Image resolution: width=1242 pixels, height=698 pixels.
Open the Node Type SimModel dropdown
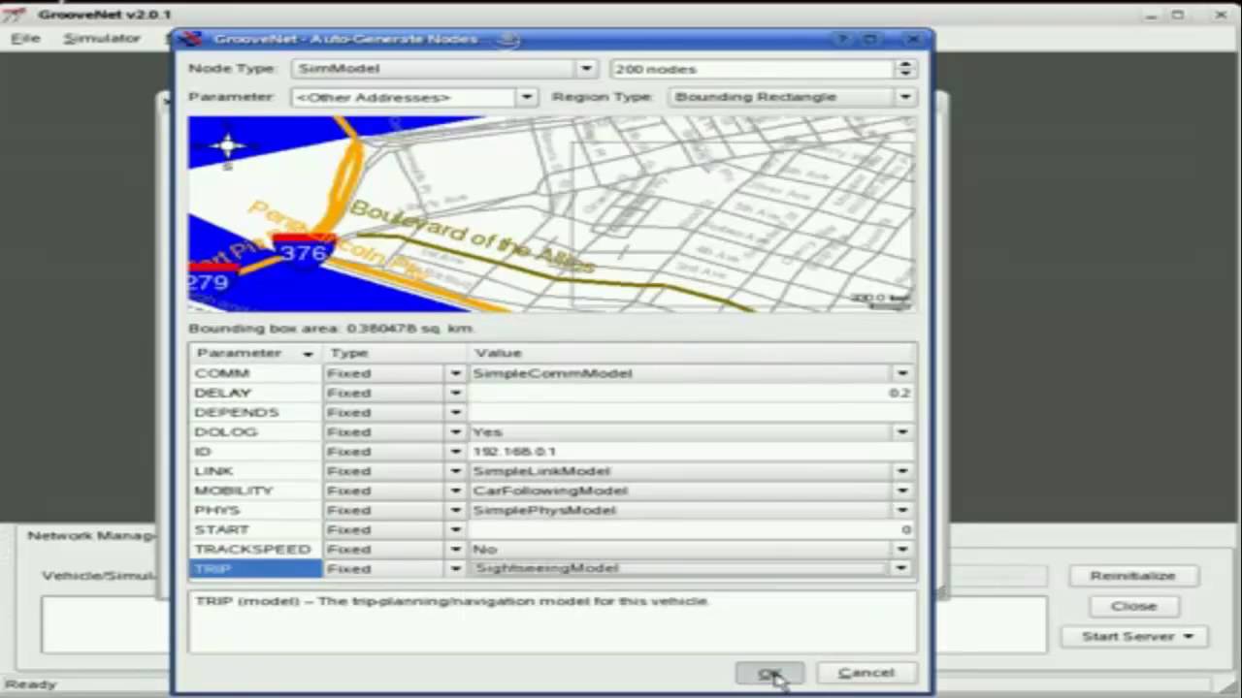[x=586, y=69]
